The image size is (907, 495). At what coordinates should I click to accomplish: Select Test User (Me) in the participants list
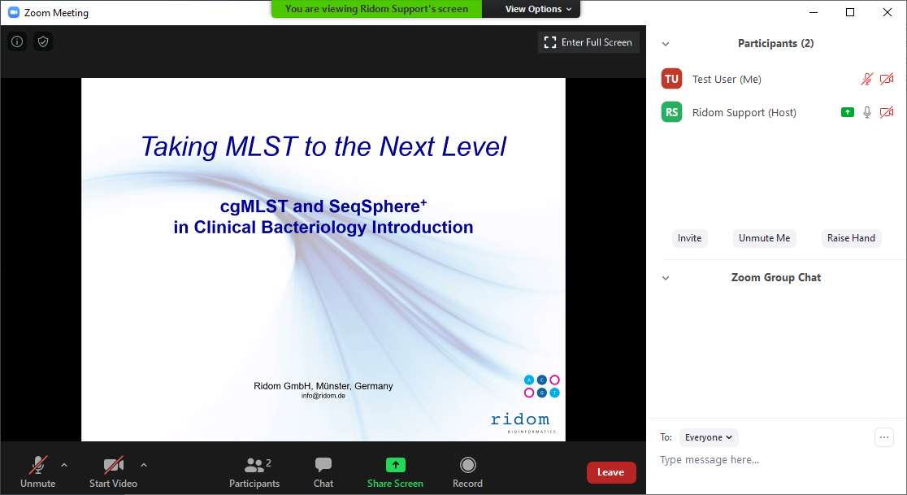point(776,79)
